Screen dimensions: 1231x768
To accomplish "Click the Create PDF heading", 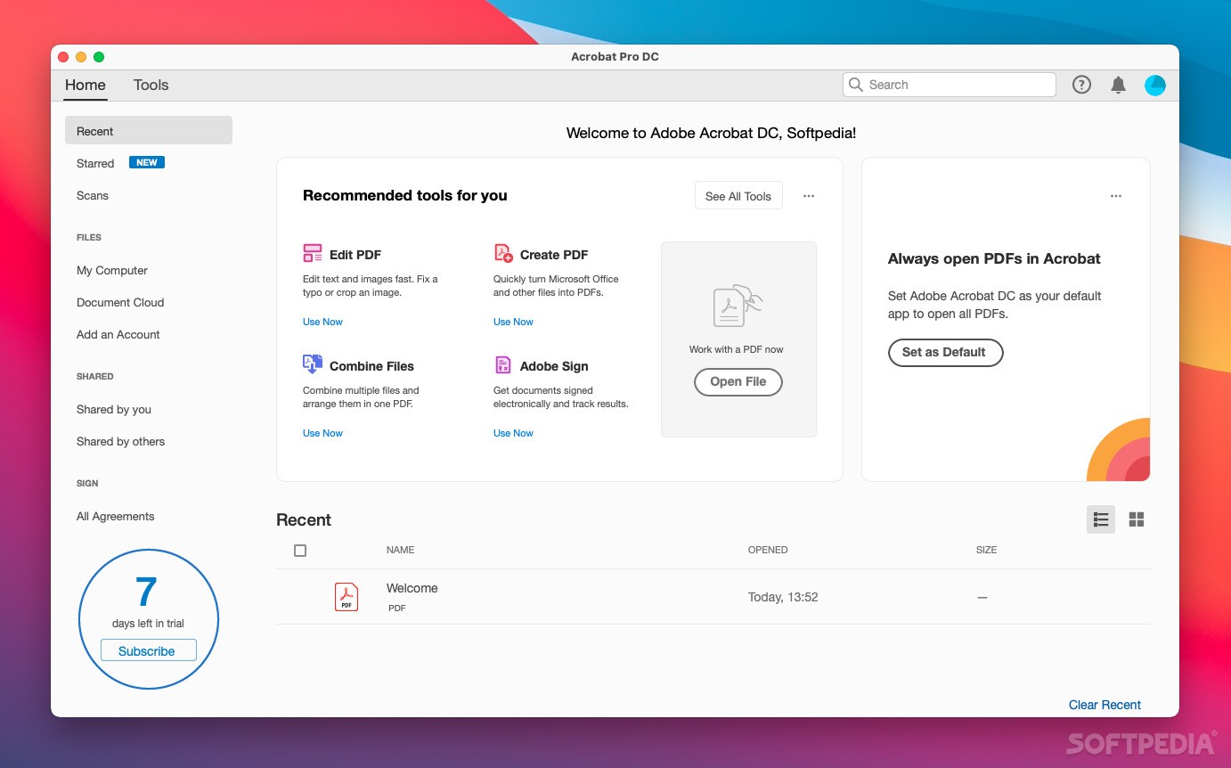I will (x=554, y=255).
